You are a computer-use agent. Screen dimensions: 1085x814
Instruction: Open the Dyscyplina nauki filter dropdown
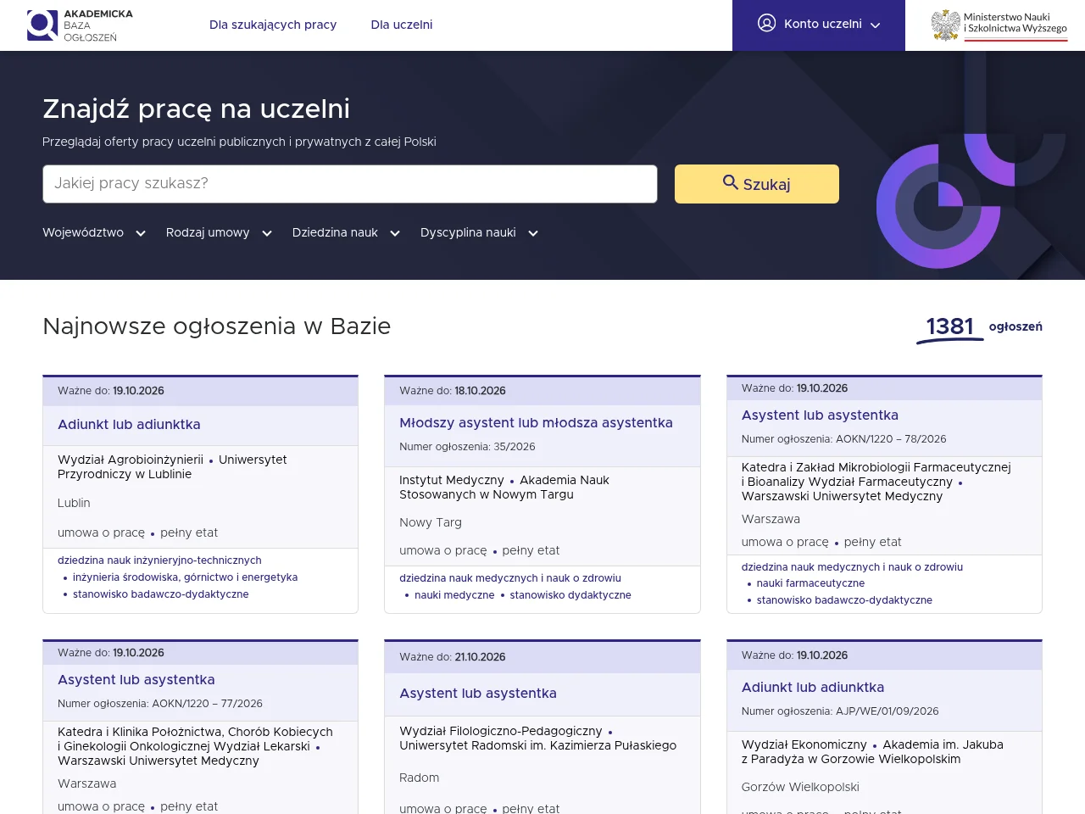tap(479, 232)
